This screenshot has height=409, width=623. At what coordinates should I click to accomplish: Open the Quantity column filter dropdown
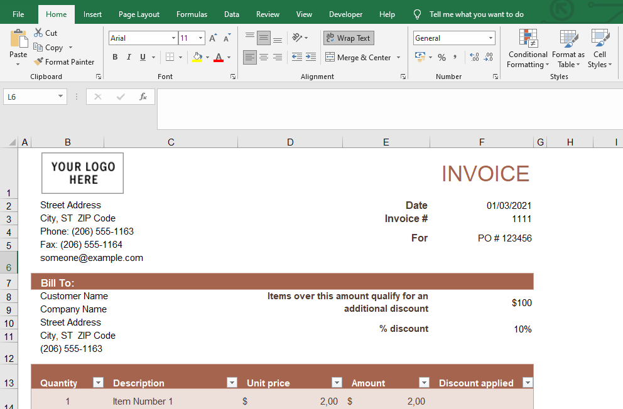98,383
